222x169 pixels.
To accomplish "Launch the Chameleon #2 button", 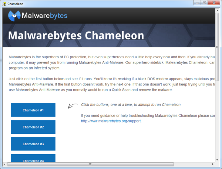I will click(33, 127).
